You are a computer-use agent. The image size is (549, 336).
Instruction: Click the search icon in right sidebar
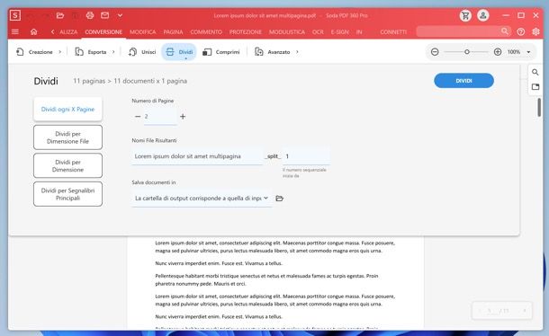535,73
